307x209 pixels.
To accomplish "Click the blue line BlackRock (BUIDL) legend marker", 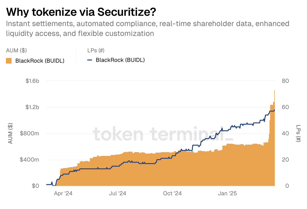I will tap(90, 60).
